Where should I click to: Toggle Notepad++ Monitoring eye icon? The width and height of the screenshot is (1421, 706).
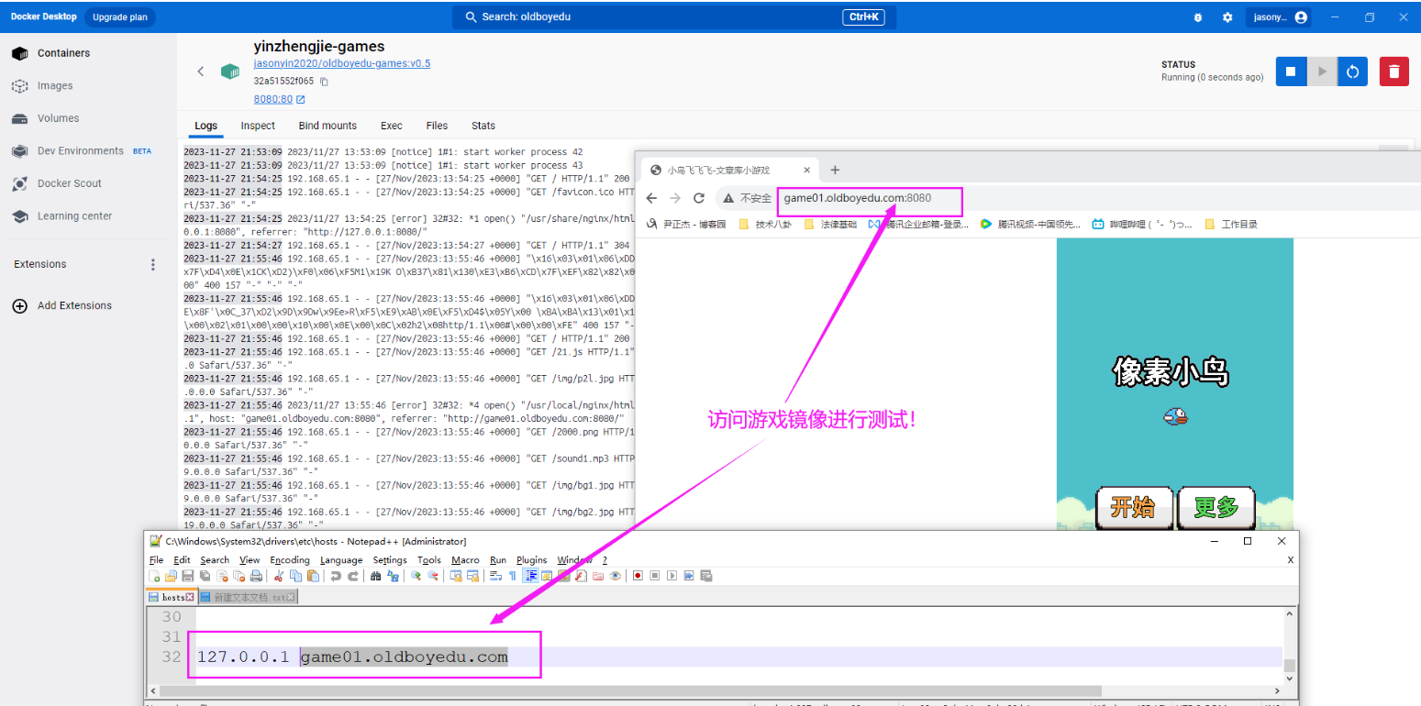[615, 576]
